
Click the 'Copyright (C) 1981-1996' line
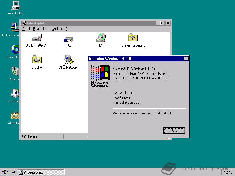[x=140, y=78]
